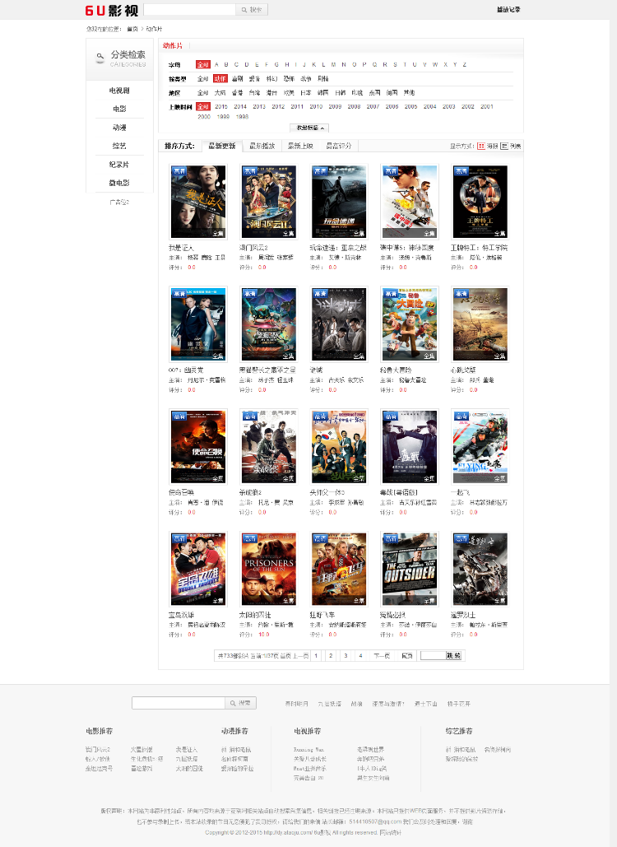Open 电影 category in sidebar
This screenshot has width=617, height=847.
[x=119, y=109]
